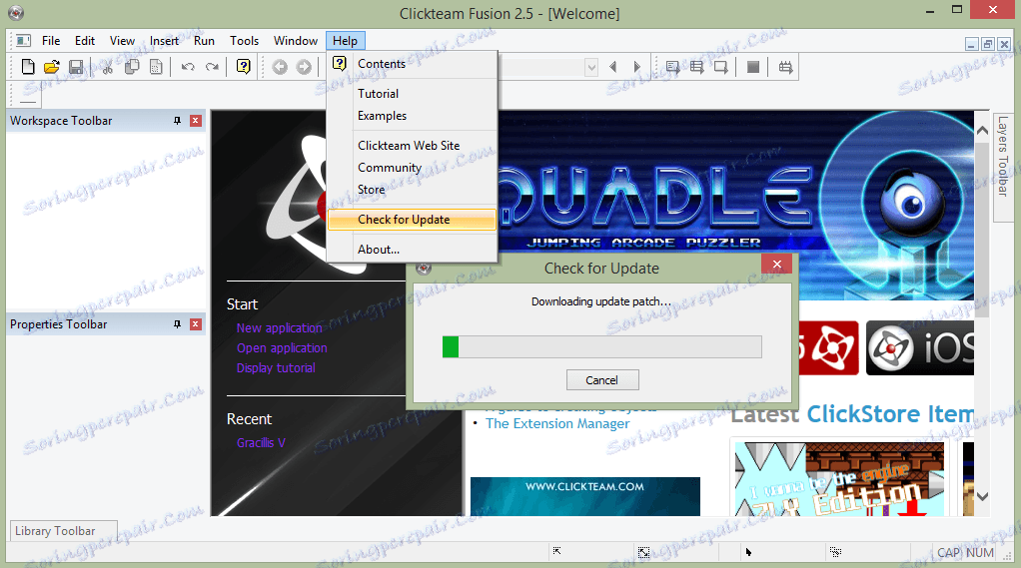
Task: Pin the Workspace Toolbar panel
Action: point(177,121)
